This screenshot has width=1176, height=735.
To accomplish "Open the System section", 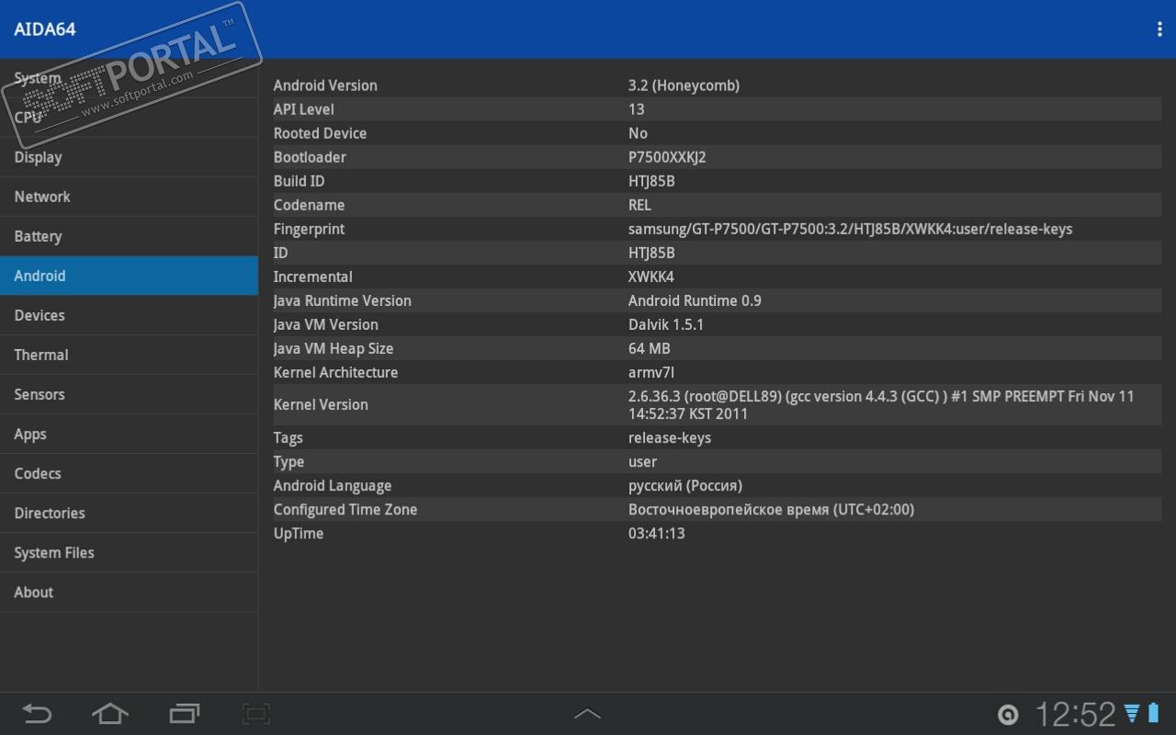I will 129,78.
